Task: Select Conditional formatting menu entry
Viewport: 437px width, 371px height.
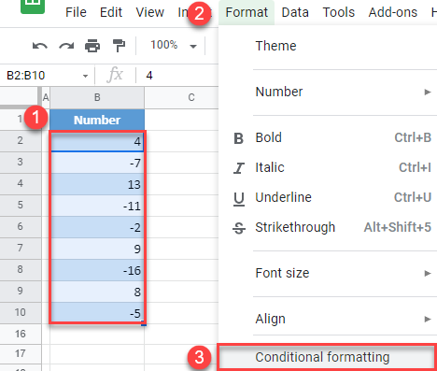Action: click(327, 357)
